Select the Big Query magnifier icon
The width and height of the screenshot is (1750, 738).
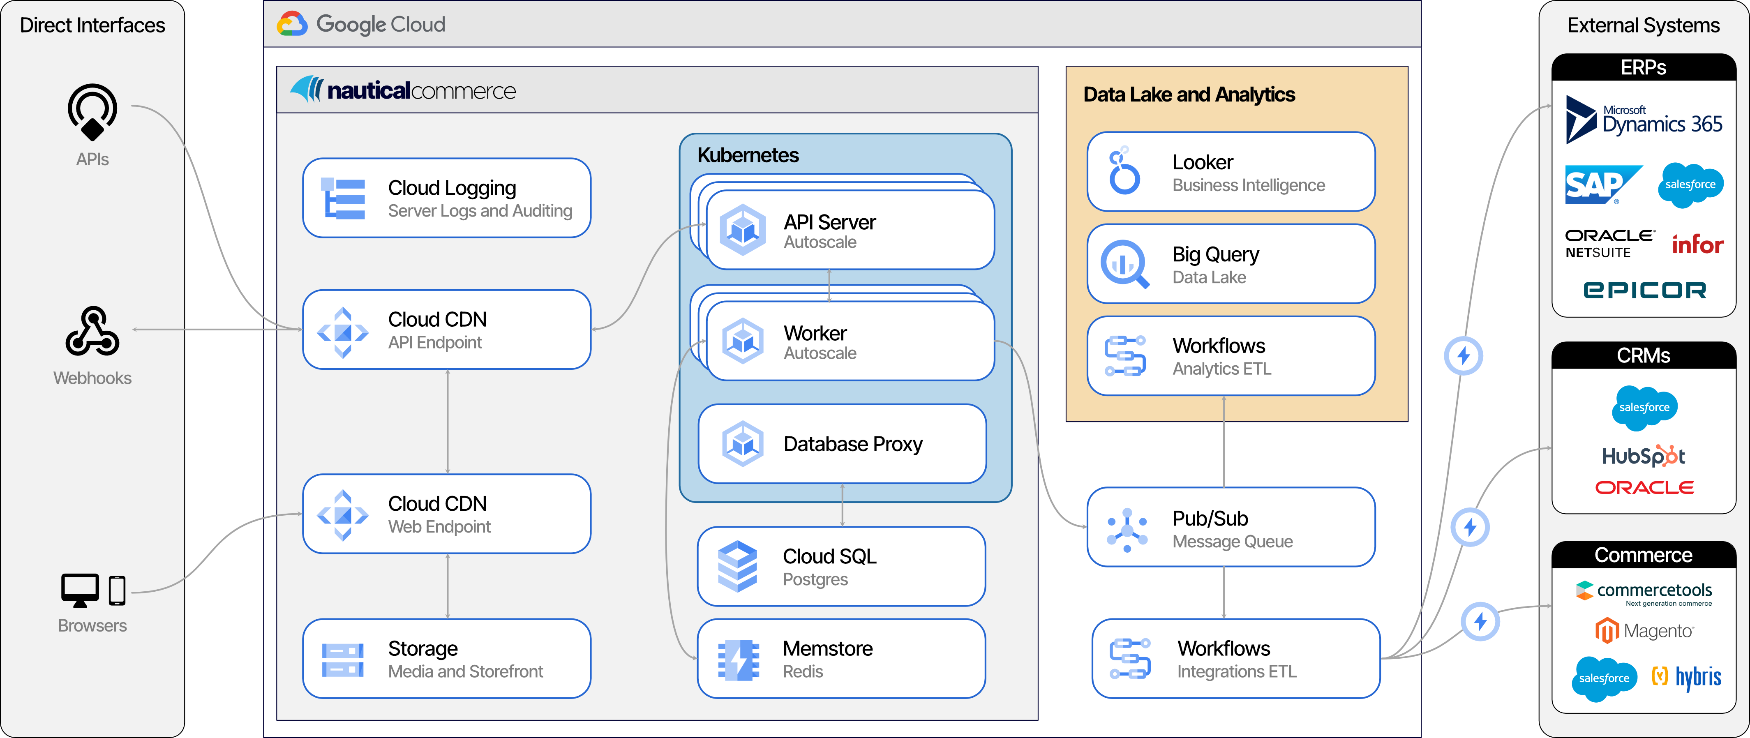tap(1126, 264)
